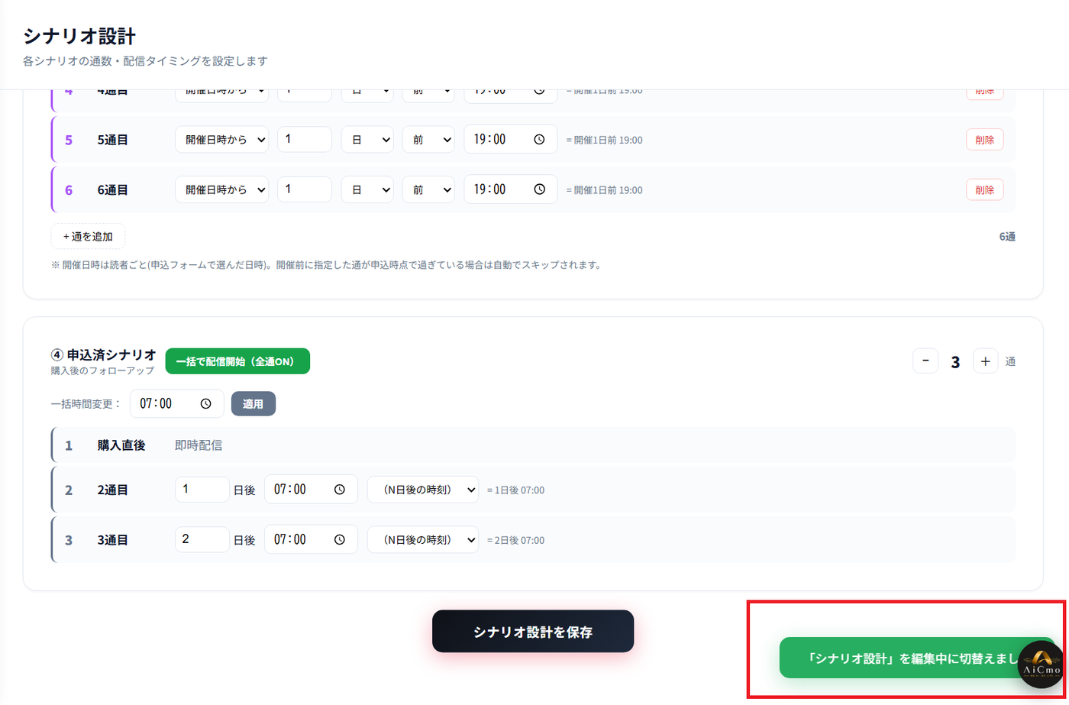Click days field showing 1 in 2通目 row
The width and height of the screenshot is (1069, 705).
click(202, 490)
